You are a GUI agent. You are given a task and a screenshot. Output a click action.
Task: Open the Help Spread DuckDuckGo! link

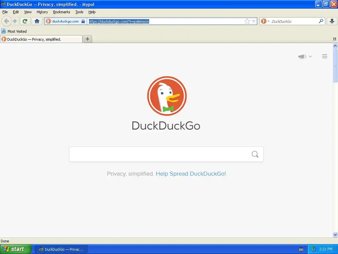(x=191, y=174)
